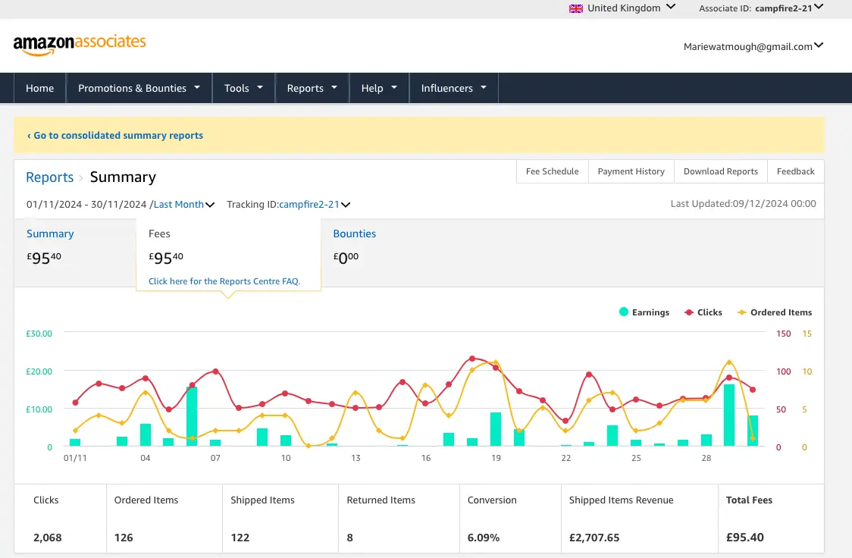Click the Shipped Items Revenue £2,707.65
This screenshot has width=852, height=558.
tap(594, 538)
